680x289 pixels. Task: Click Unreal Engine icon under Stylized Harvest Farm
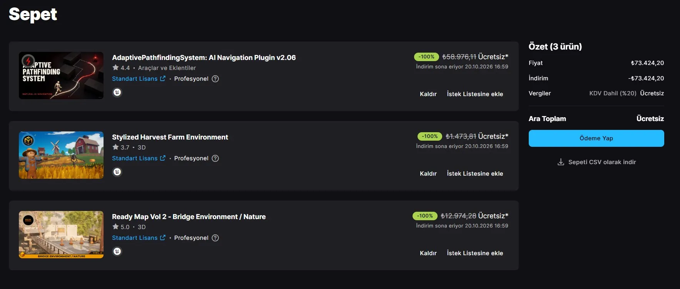[117, 172]
